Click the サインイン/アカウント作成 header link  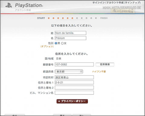pyautogui.click(x=117, y=3)
